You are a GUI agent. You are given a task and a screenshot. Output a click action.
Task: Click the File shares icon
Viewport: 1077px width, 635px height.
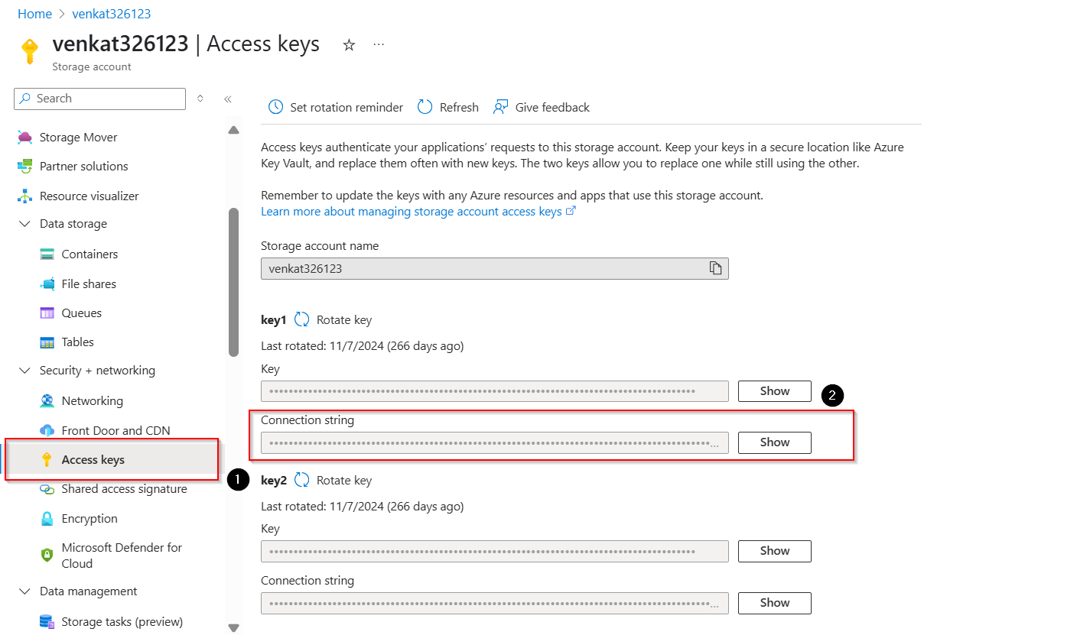47,283
